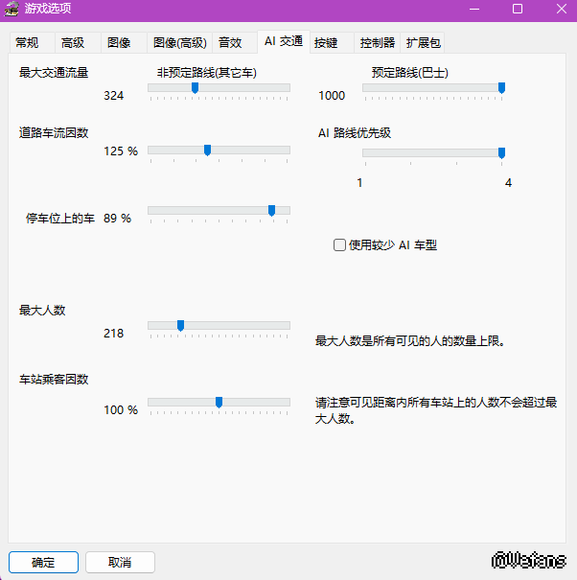The width and height of the screenshot is (577, 580).
Task: Click the AI 路线优先级 slider handle
Action: 501,152
